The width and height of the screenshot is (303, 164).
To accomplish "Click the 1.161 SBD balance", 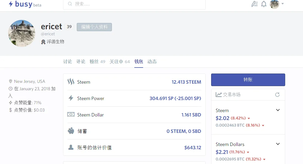I will coord(191,115).
